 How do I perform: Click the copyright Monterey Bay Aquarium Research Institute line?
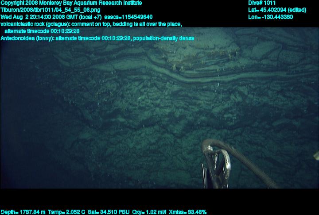pos(71,3)
